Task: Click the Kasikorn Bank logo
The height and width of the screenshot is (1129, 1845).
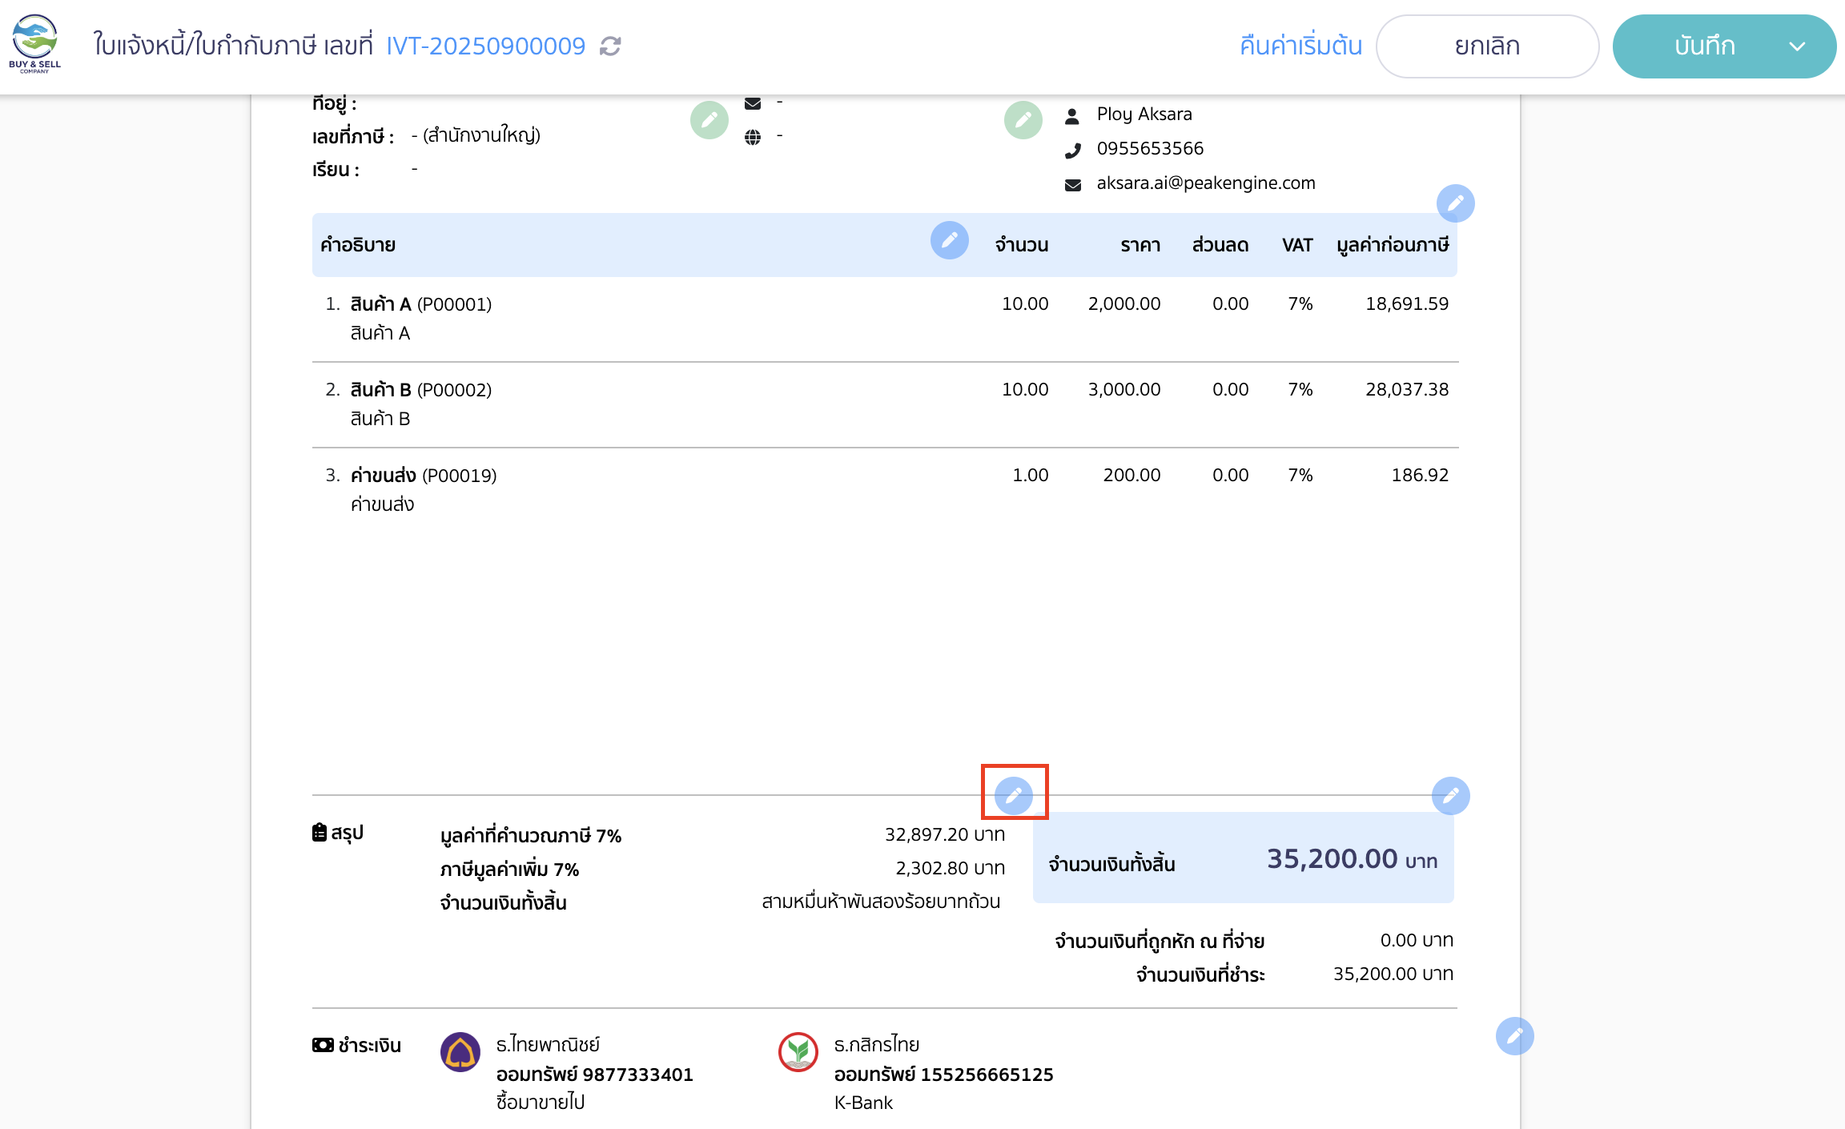Action: click(x=798, y=1052)
